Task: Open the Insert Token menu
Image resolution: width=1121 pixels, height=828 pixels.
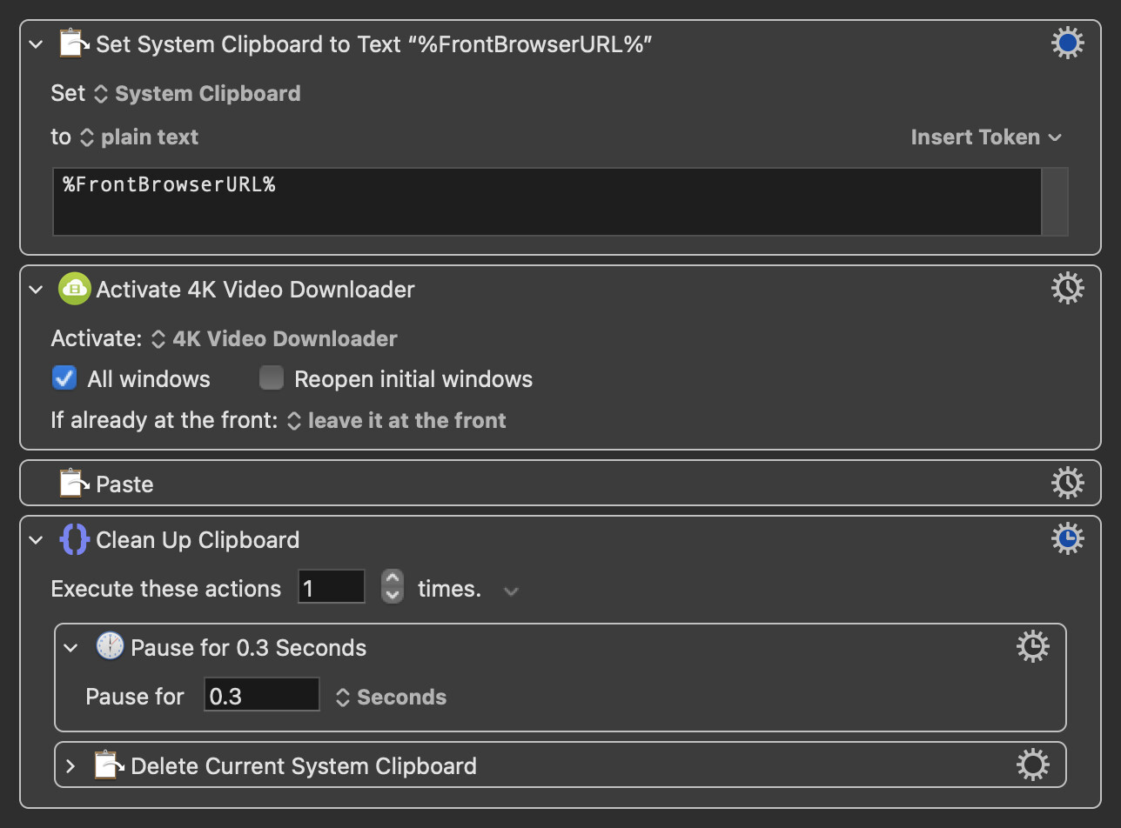Action: tap(986, 137)
